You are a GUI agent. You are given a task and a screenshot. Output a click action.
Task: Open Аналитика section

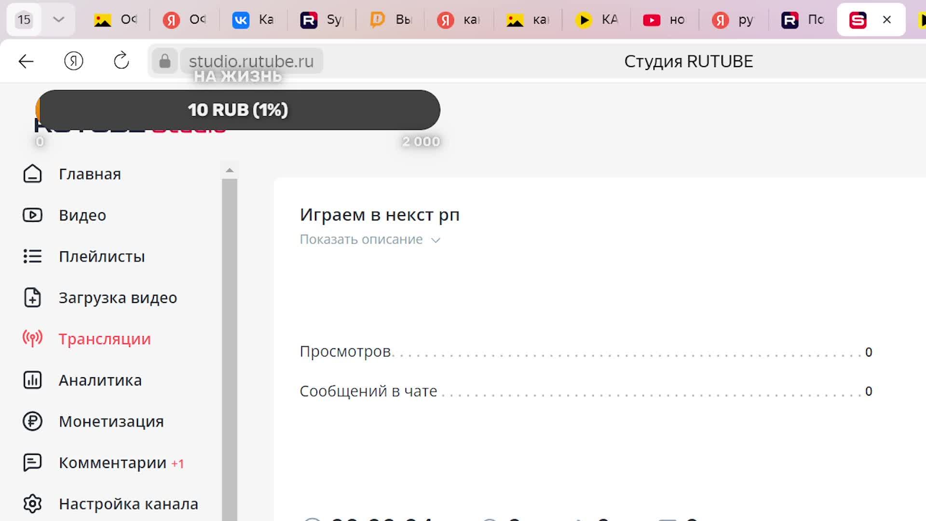pos(100,380)
